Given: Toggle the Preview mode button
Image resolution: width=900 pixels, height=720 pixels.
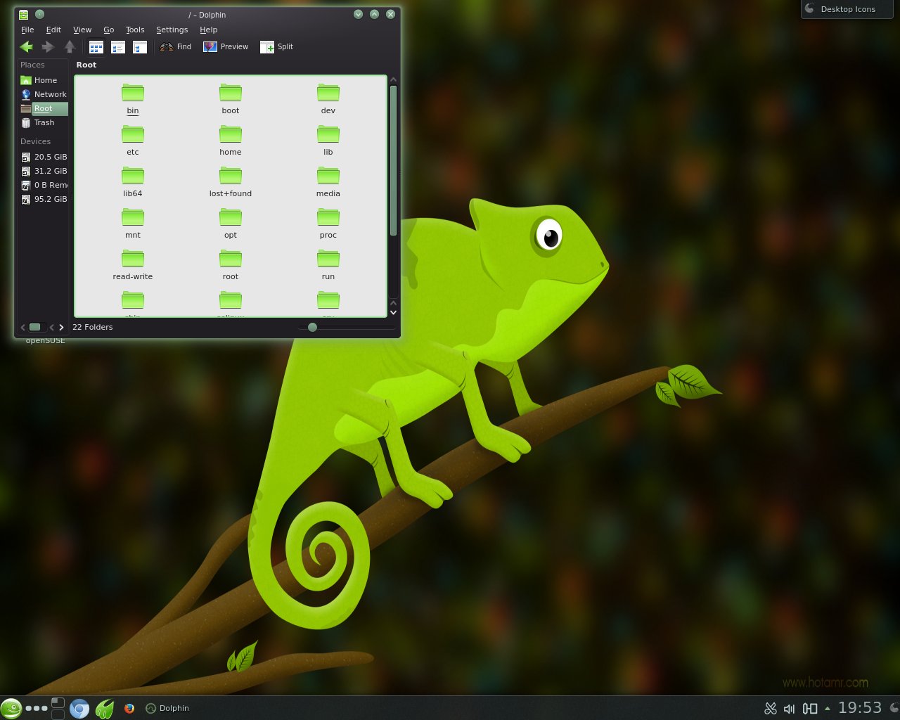Looking at the screenshot, I should pos(226,47).
